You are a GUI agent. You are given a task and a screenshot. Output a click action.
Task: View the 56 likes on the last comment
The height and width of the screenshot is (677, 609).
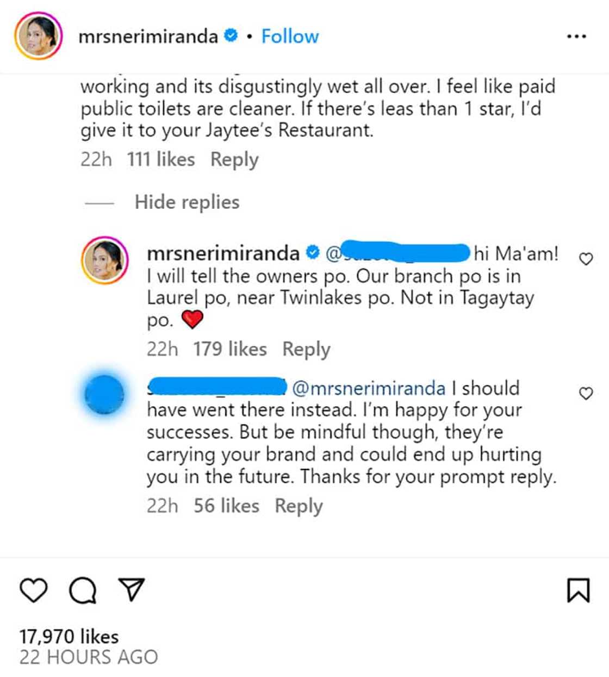click(x=227, y=505)
